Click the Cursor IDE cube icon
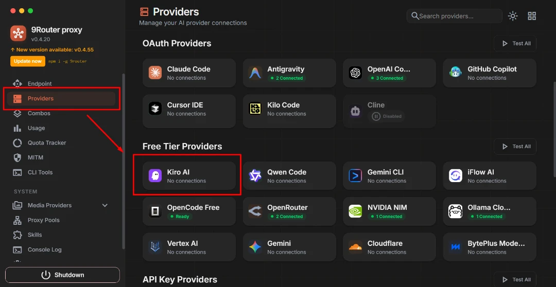Screen dimensions: 556x287 point(155,109)
